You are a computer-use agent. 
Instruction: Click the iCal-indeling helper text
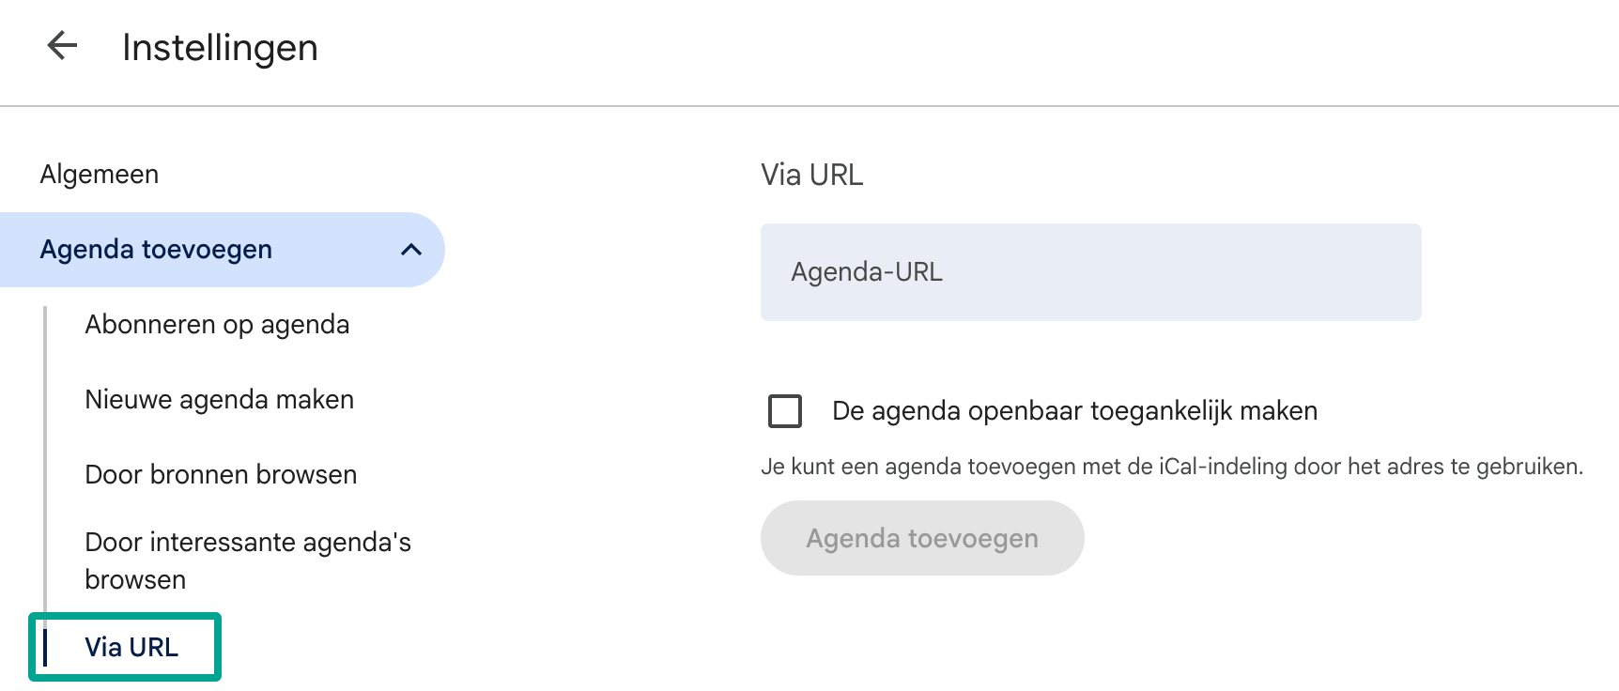point(1171,467)
